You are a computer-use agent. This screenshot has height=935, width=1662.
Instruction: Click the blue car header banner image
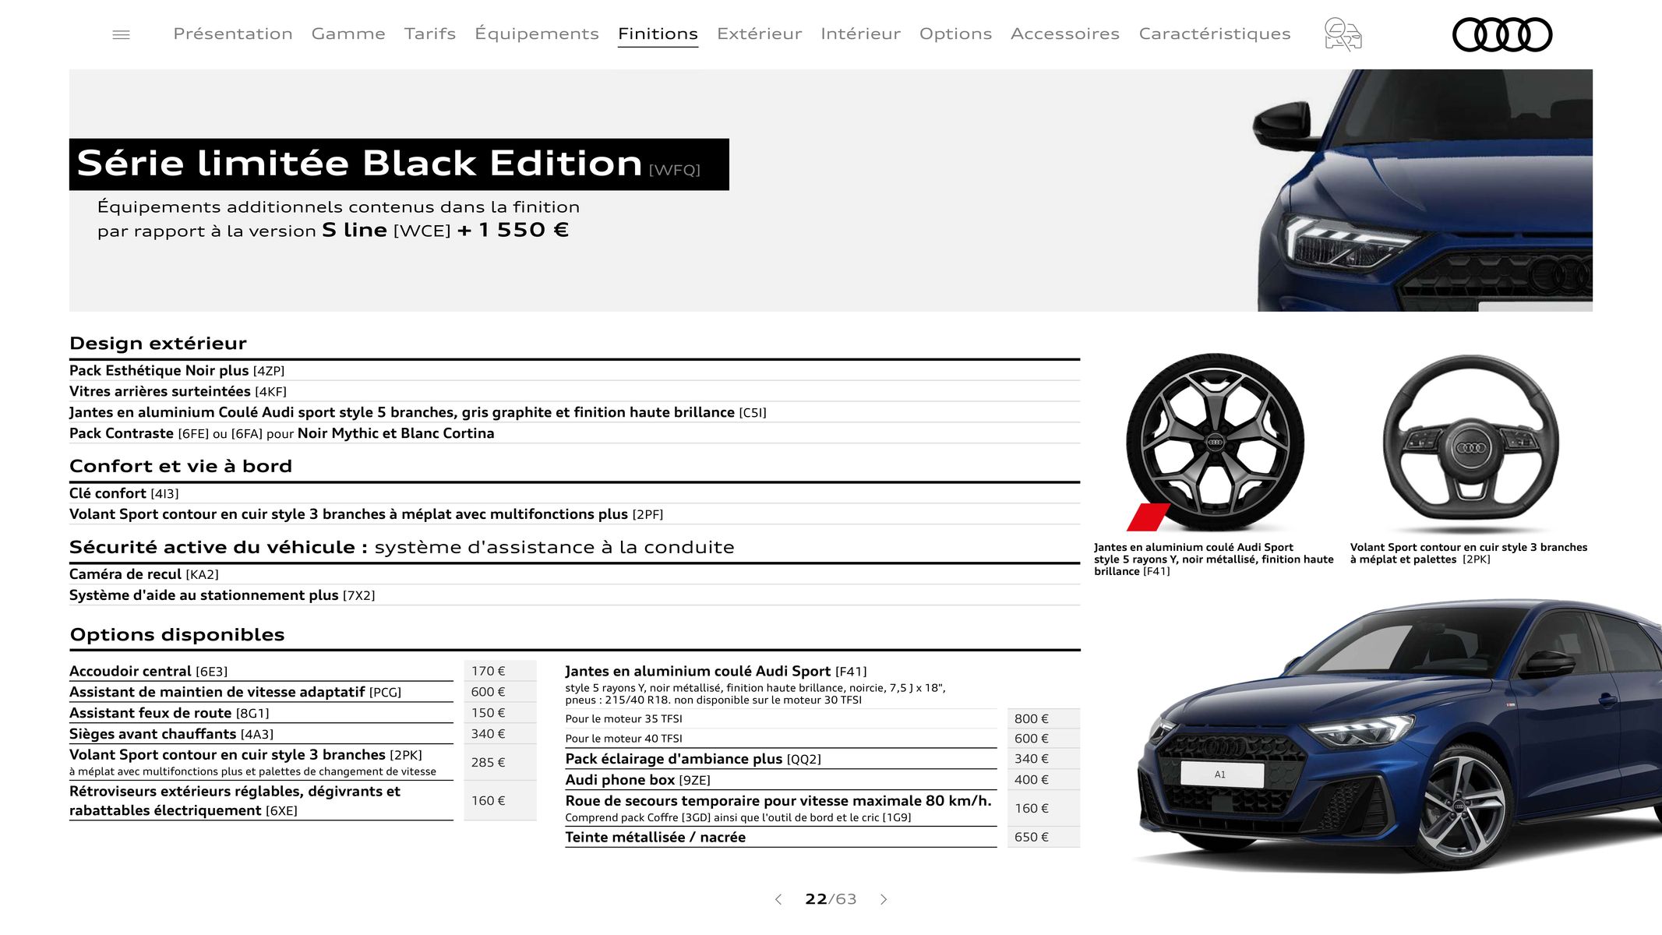[1424, 190]
